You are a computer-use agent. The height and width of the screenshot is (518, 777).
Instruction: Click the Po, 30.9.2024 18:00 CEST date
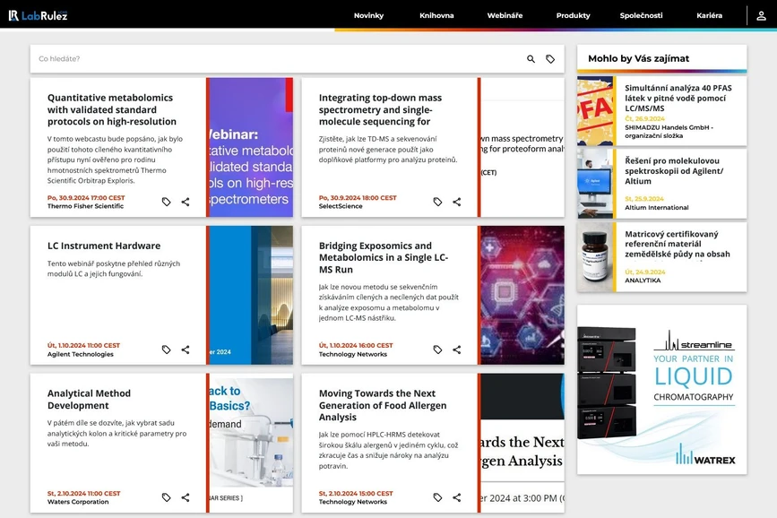click(358, 198)
